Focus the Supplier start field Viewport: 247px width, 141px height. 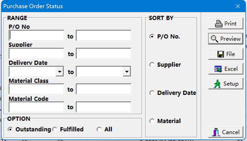pos(36,53)
